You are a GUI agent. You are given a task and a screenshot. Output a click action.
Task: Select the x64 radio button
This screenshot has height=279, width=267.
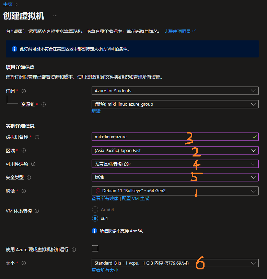[95, 218]
